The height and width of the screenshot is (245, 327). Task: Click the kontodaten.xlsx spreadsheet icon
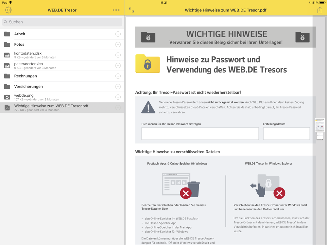point(7,55)
